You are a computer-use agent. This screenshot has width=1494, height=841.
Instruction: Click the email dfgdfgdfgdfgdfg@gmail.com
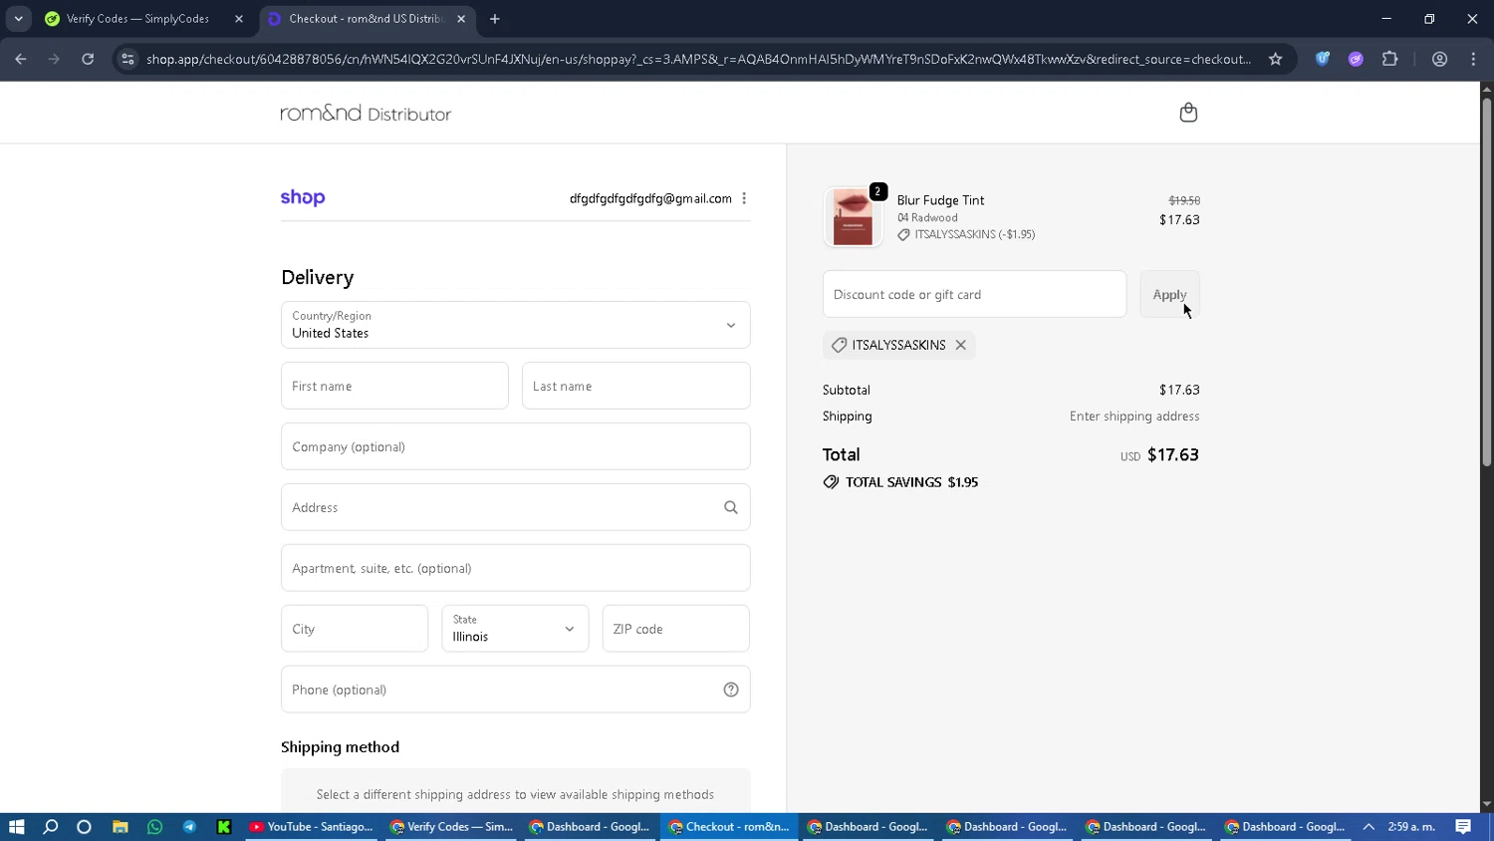click(x=650, y=198)
